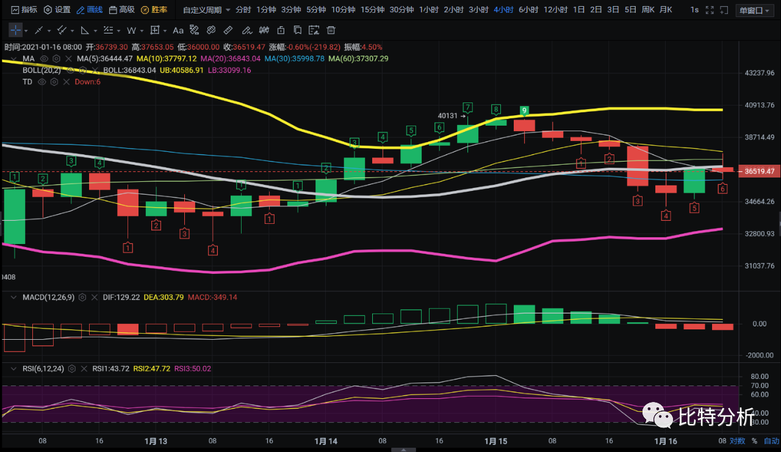The height and width of the screenshot is (452, 781).
Task: Switch to the 1小时 timeframe
Action: tap(428, 10)
